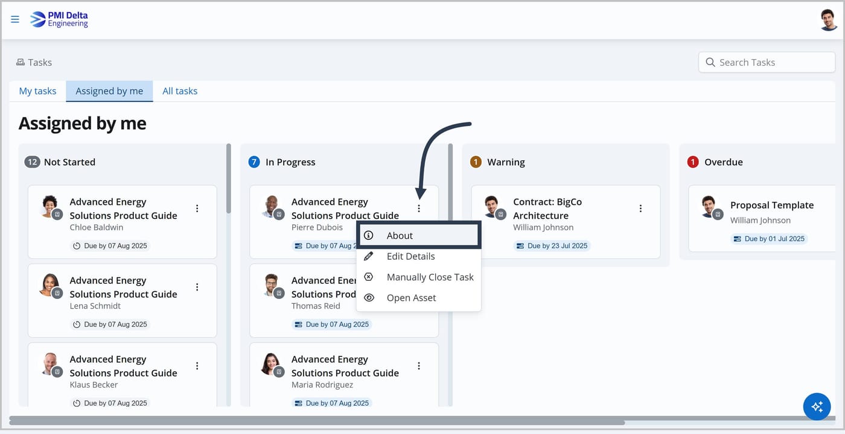Click due date on Thomas Reid's task
The image size is (845, 434).
(x=331, y=324)
